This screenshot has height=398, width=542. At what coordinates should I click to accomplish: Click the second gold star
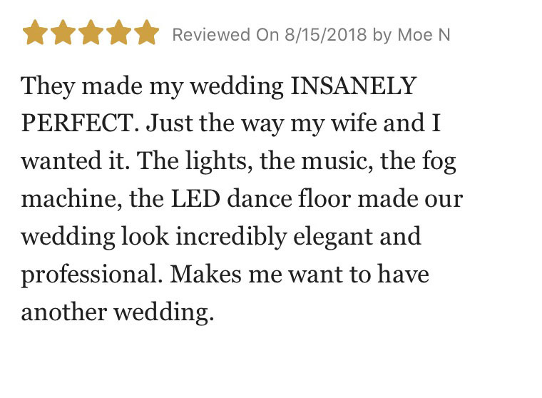pos(63,32)
